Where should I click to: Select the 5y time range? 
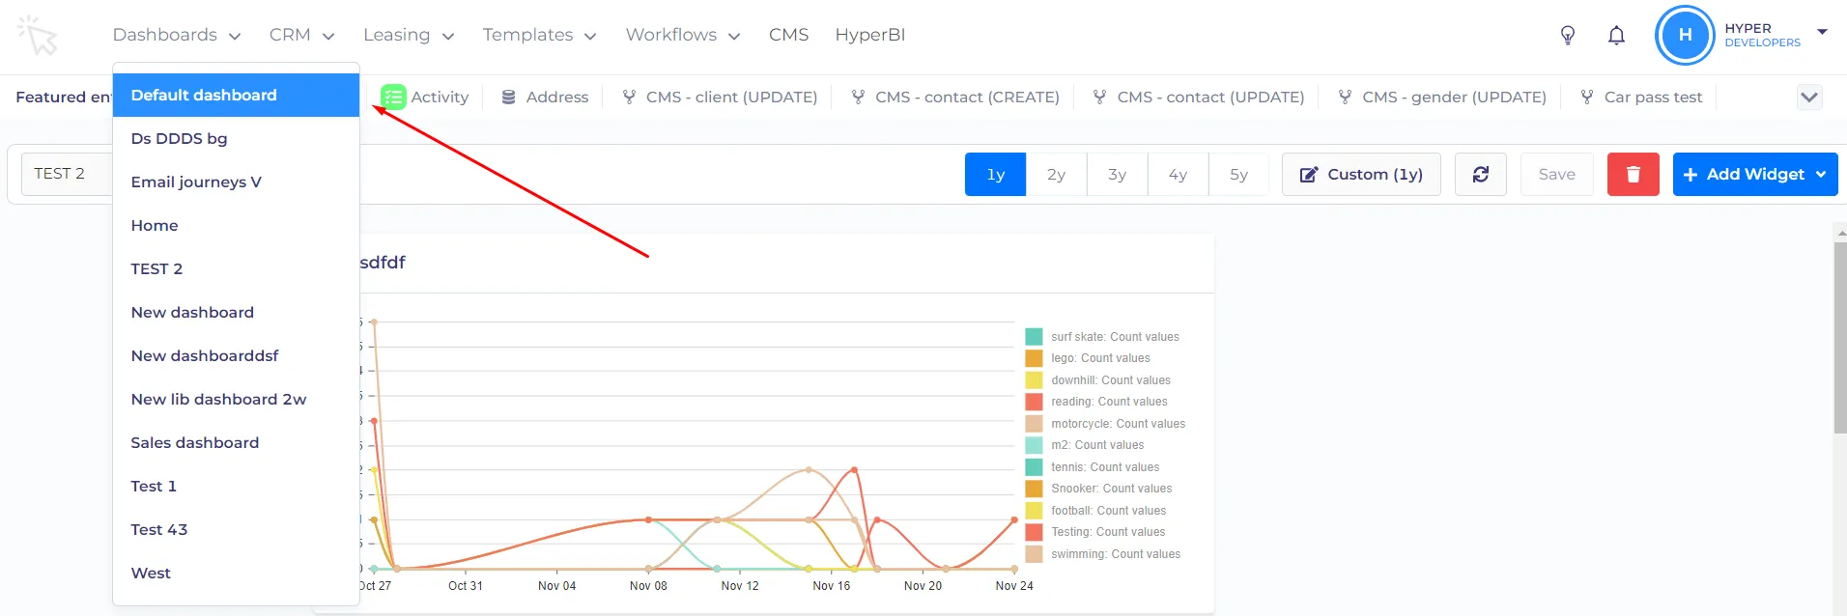pos(1238,174)
